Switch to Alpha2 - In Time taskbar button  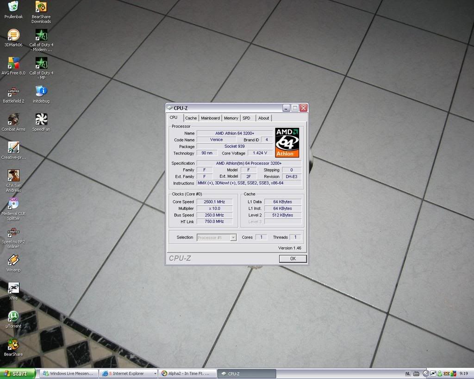(x=187, y=374)
